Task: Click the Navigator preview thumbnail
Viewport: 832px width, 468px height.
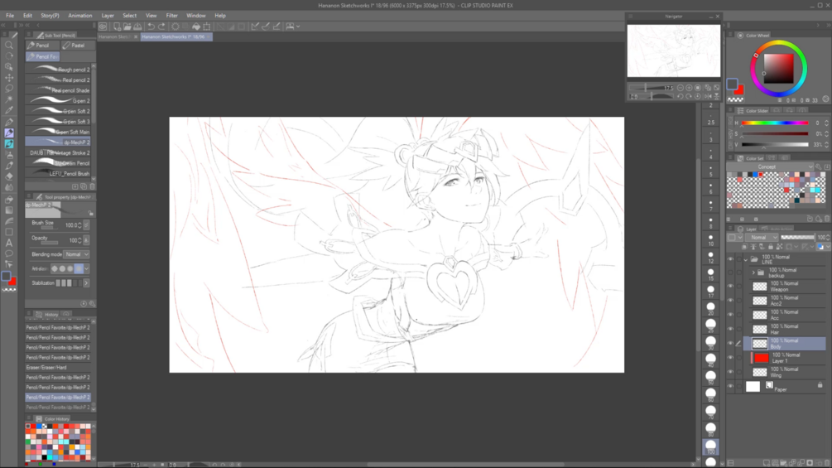Action: [674, 51]
